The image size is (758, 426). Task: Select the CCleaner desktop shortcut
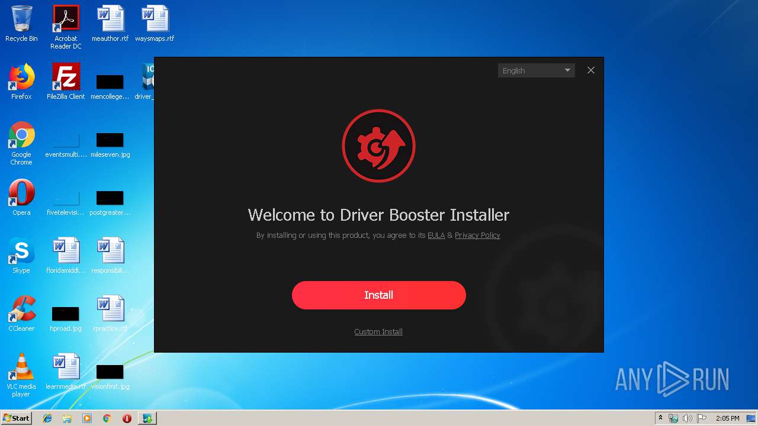pos(21,314)
